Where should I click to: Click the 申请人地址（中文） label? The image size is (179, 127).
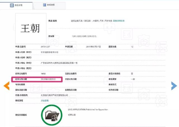coord(23,63)
